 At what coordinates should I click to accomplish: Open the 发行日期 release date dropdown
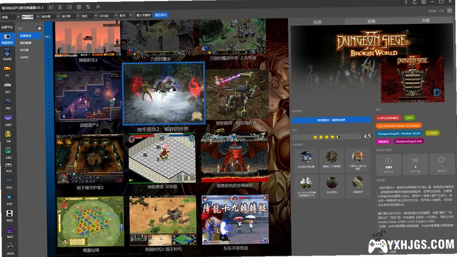[30, 17]
